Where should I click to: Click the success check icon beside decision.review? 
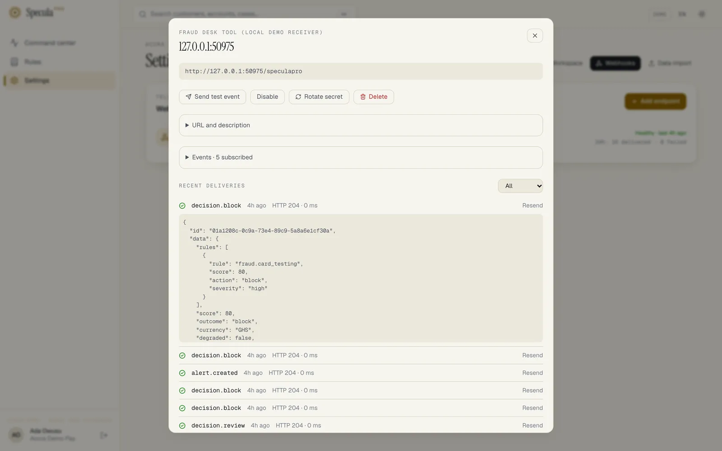(x=182, y=426)
